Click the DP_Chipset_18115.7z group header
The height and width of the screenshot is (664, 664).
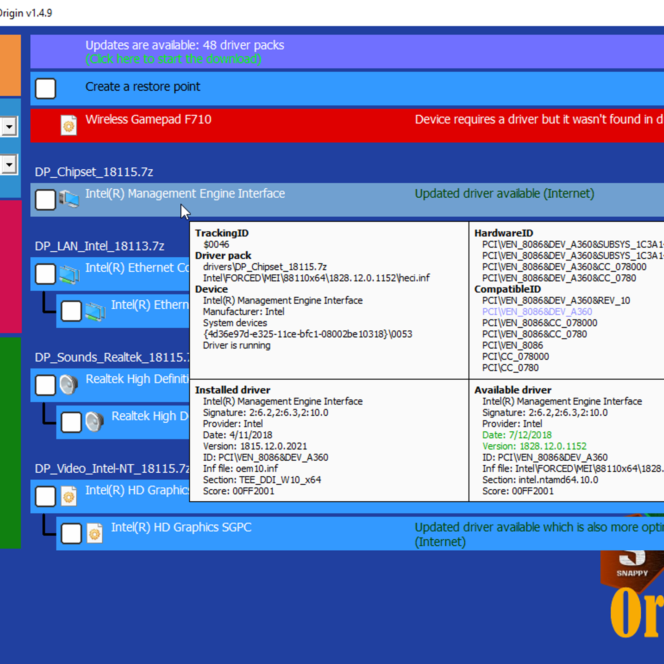click(x=94, y=172)
